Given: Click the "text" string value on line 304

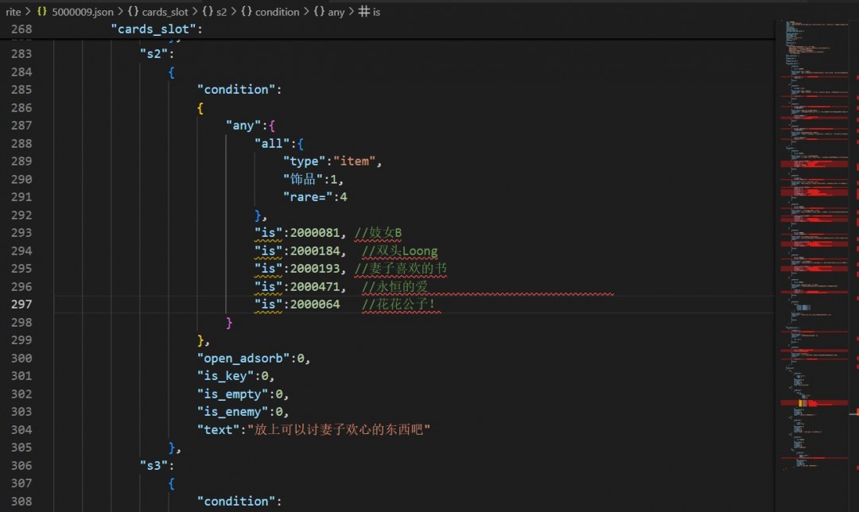Looking at the screenshot, I should coord(339,429).
